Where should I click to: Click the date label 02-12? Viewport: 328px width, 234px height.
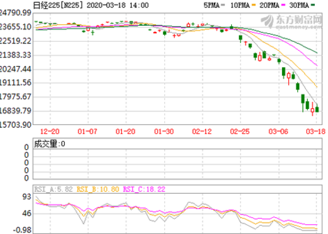click(x=202, y=132)
